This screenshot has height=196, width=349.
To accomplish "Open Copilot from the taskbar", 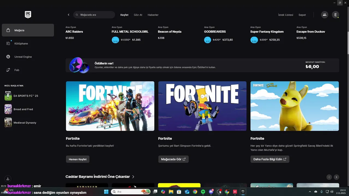I will [x=163, y=192].
